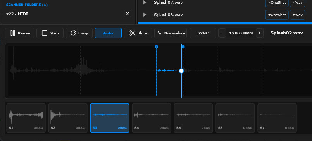Click the SCANNED FOLDERS (1) heading
Viewport: 312px width, 141px height.
27,5
